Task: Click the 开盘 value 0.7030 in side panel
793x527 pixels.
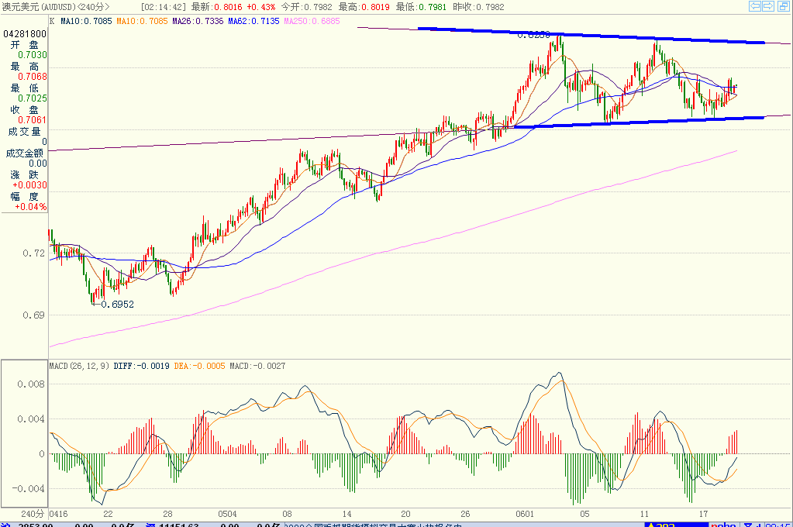Action: click(33, 54)
